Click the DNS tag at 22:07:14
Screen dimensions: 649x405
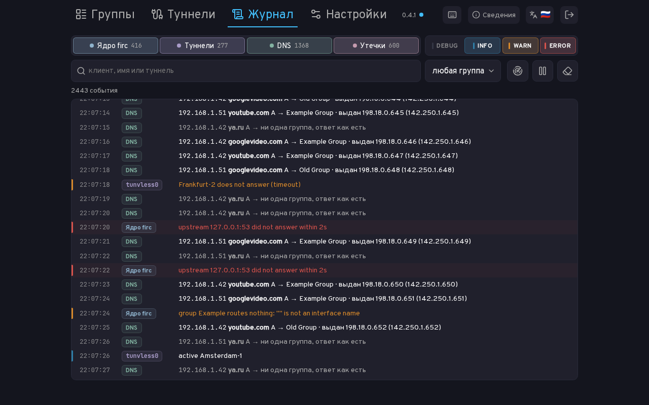pyautogui.click(x=132, y=113)
